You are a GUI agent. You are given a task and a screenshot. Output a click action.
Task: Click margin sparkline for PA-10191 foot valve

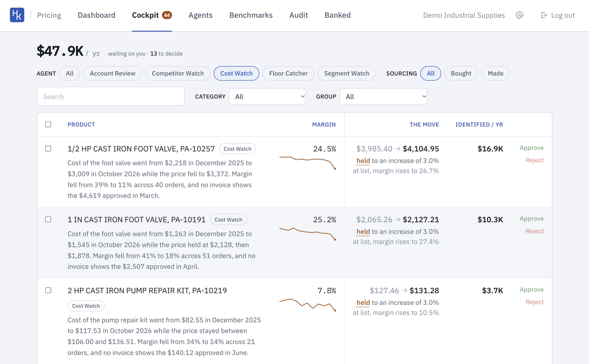307,234
